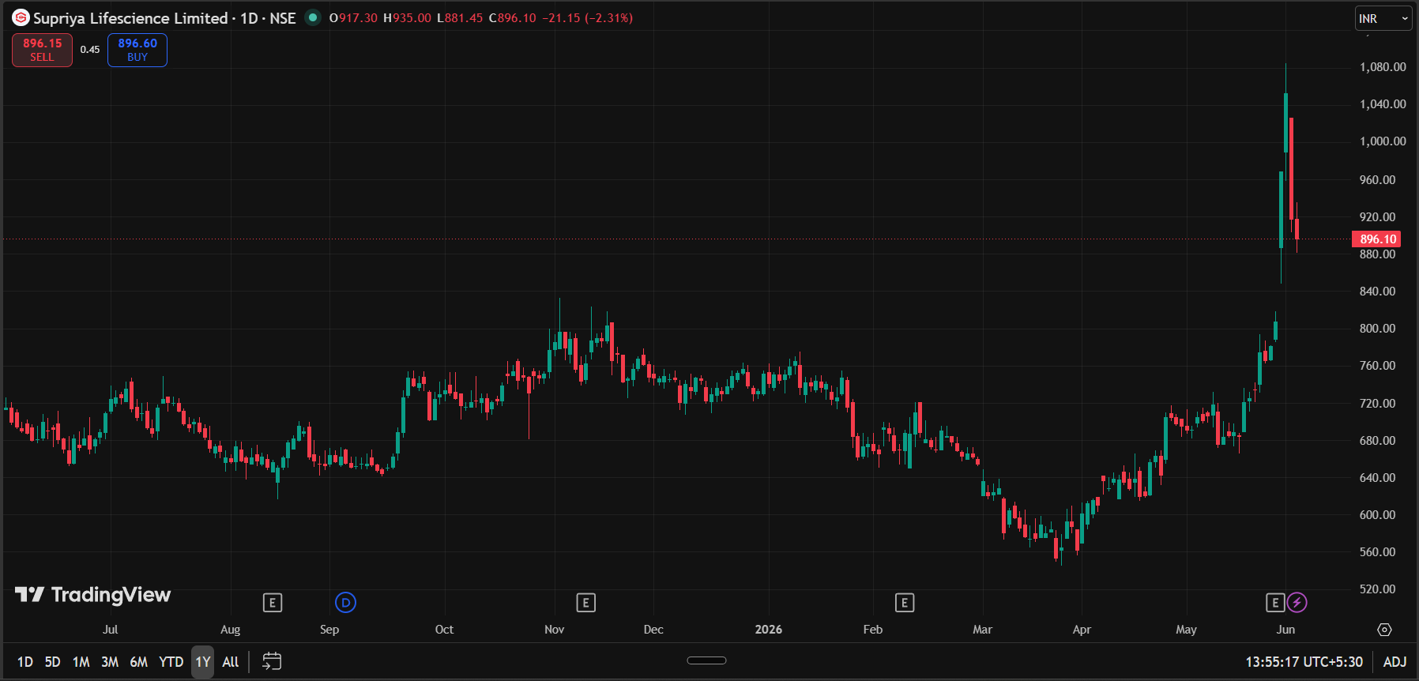Click the 760.00 price axis label
The height and width of the screenshot is (681, 1419).
tap(1377, 366)
